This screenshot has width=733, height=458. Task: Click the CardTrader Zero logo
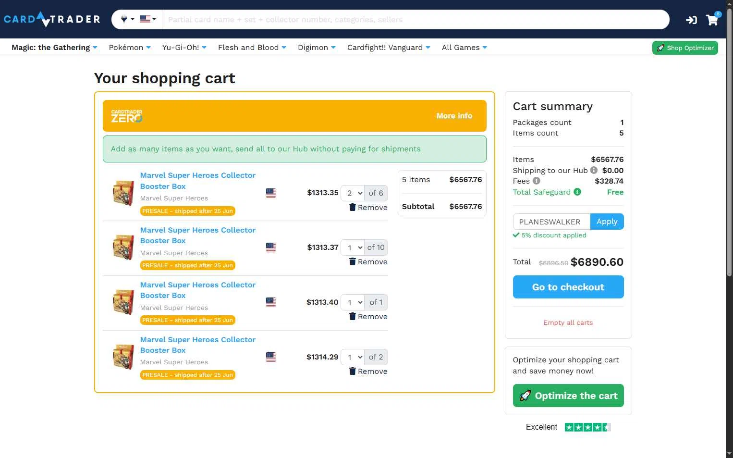pos(127,116)
